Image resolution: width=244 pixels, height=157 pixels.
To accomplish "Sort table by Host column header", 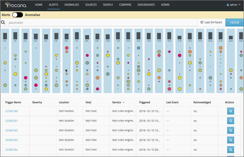I will 88,103.
